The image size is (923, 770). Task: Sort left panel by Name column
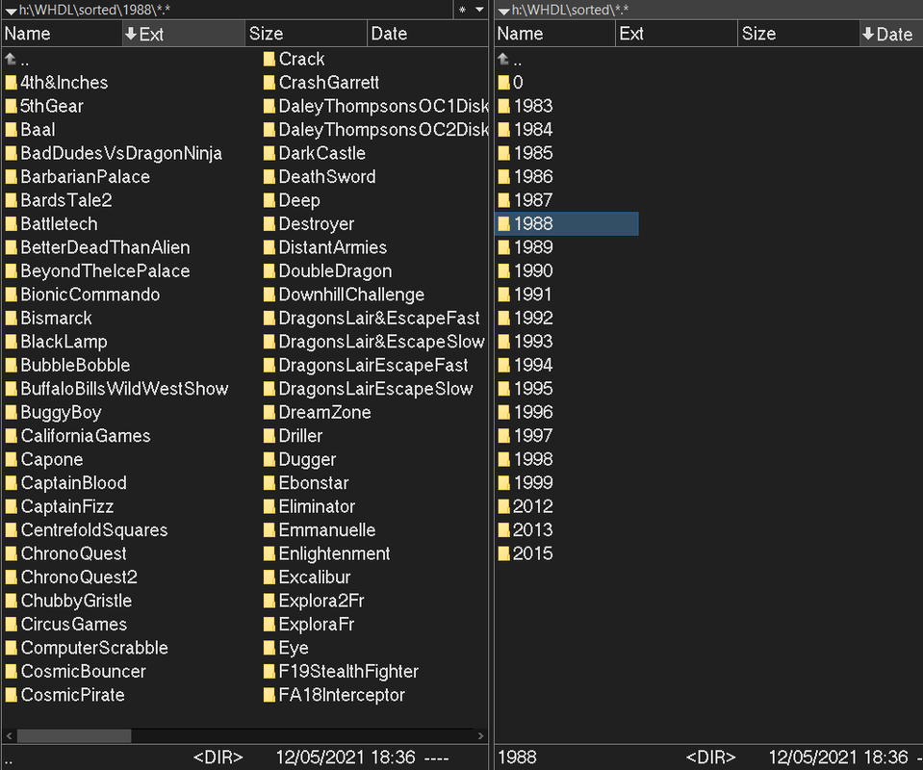(x=62, y=34)
